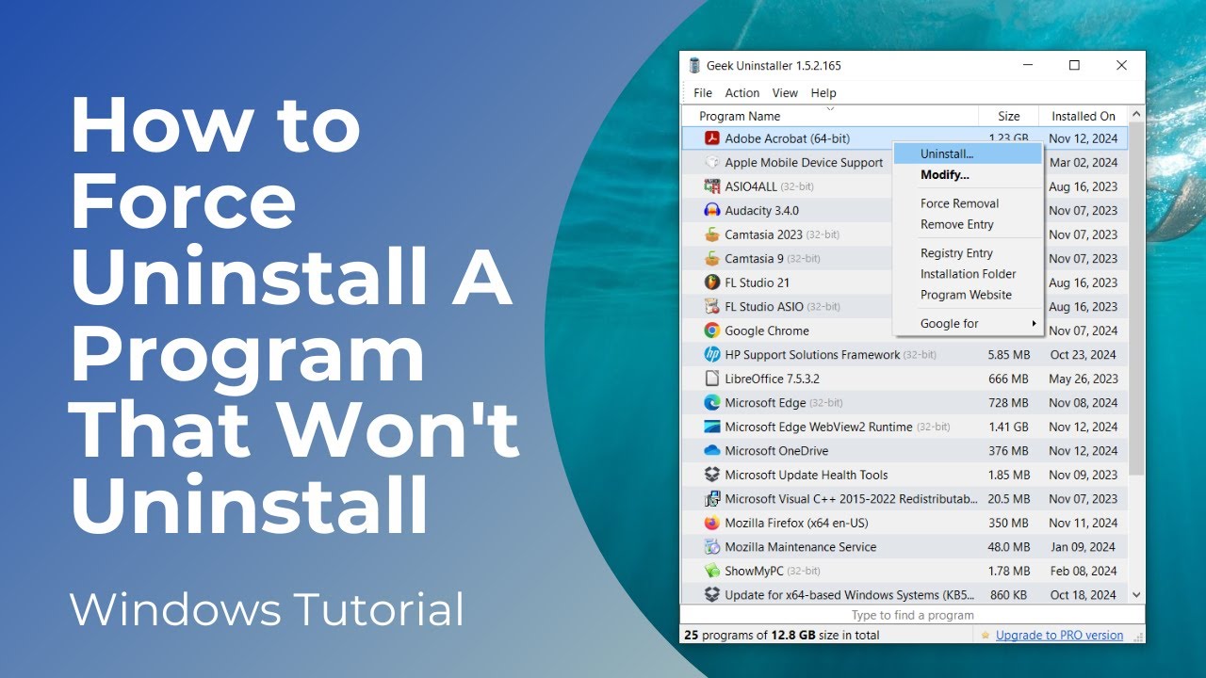1206x678 pixels.
Task: Click the Geek Uninstaller title bar icon
Action: 694,66
